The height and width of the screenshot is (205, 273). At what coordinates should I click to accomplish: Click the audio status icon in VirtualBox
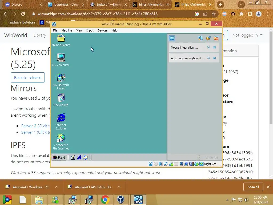point(161,164)
